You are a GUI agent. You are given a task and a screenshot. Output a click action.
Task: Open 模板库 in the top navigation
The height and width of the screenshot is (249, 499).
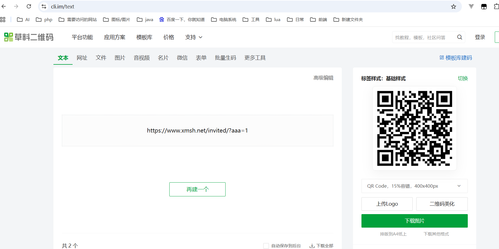(x=144, y=37)
